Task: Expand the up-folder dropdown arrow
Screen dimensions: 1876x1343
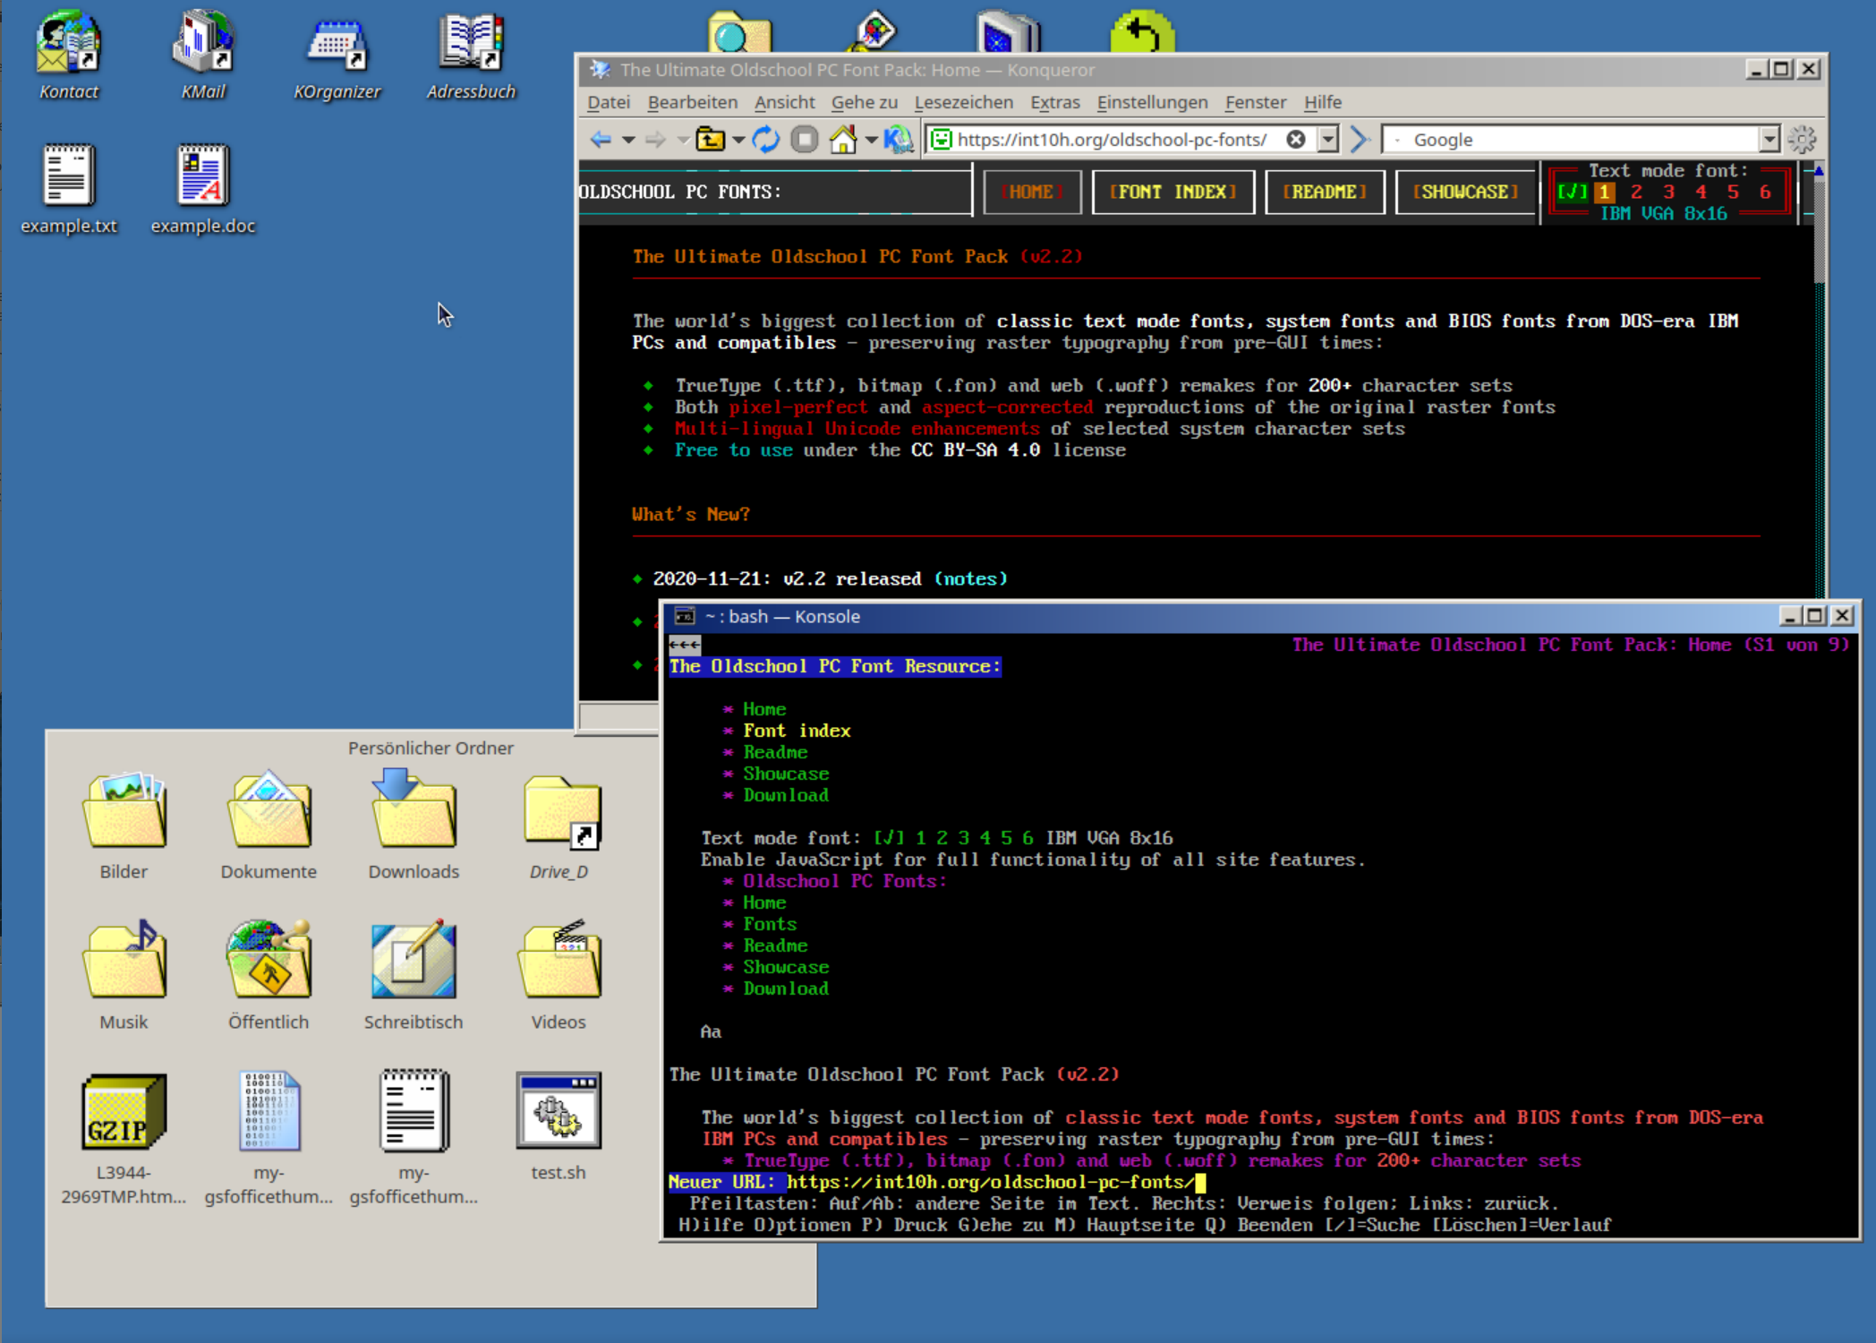Action: [x=738, y=141]
